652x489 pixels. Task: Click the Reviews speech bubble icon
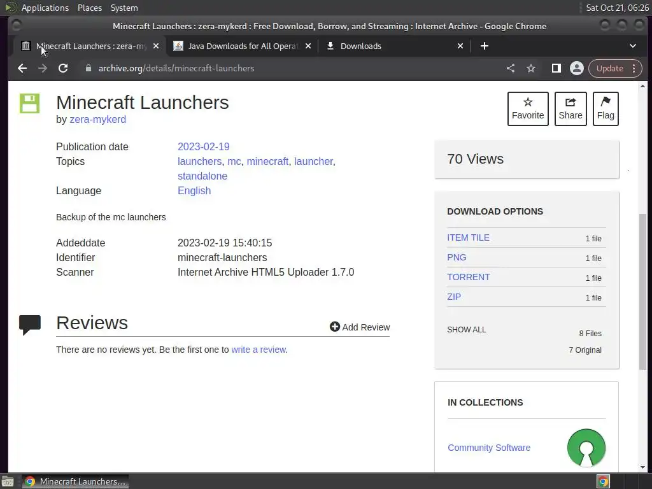[30, 325]
